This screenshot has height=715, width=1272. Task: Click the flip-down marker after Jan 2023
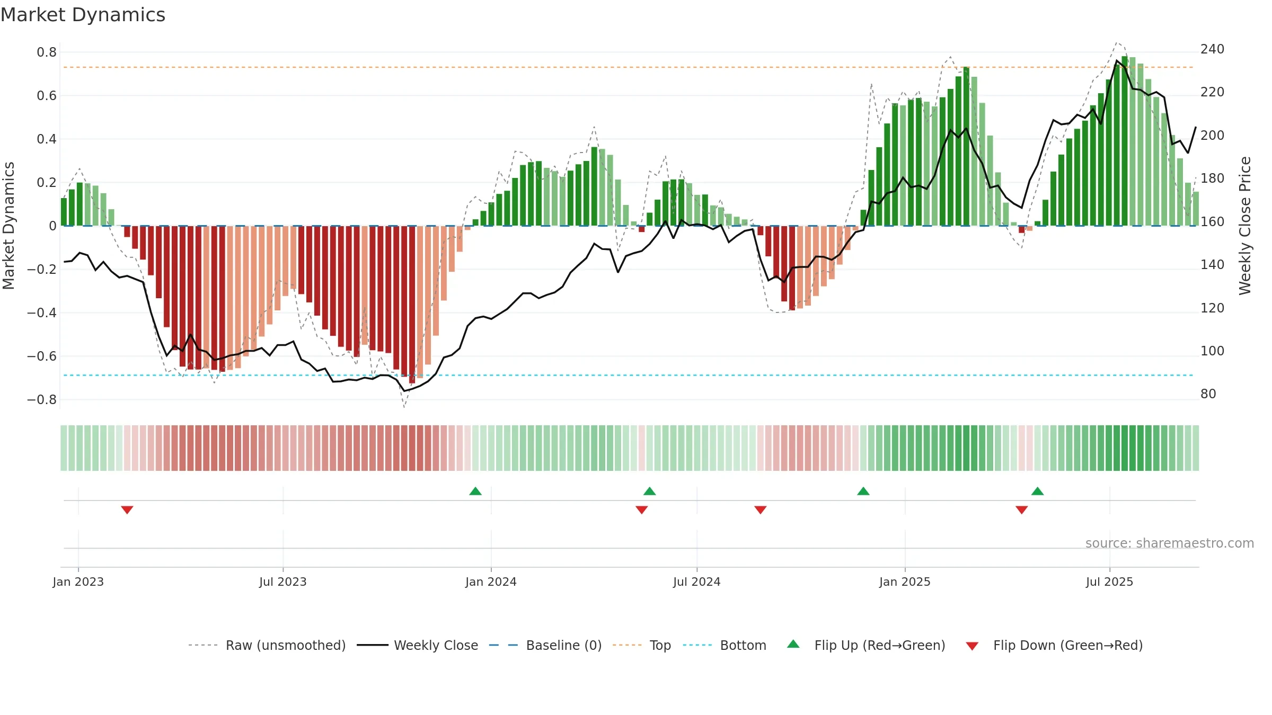click(x=127, y=510)
